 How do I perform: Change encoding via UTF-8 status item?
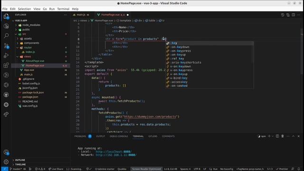tap(197, 169)
